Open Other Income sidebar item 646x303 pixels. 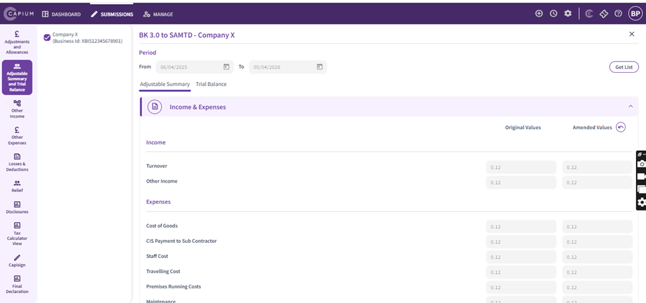click(x=17, y=109)
